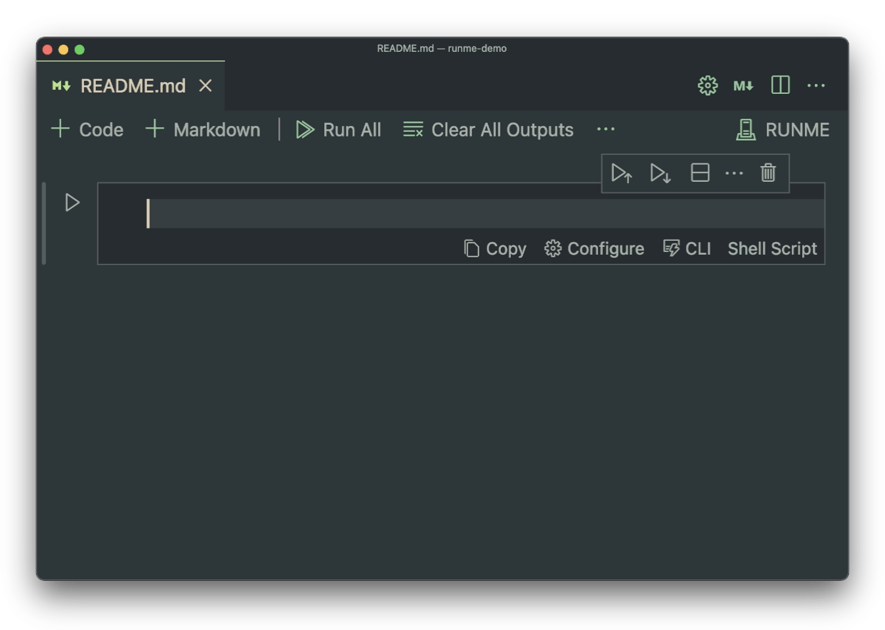Execute cells above the current cell
Screen dimensions: 885x630
[x=622, y=173]
